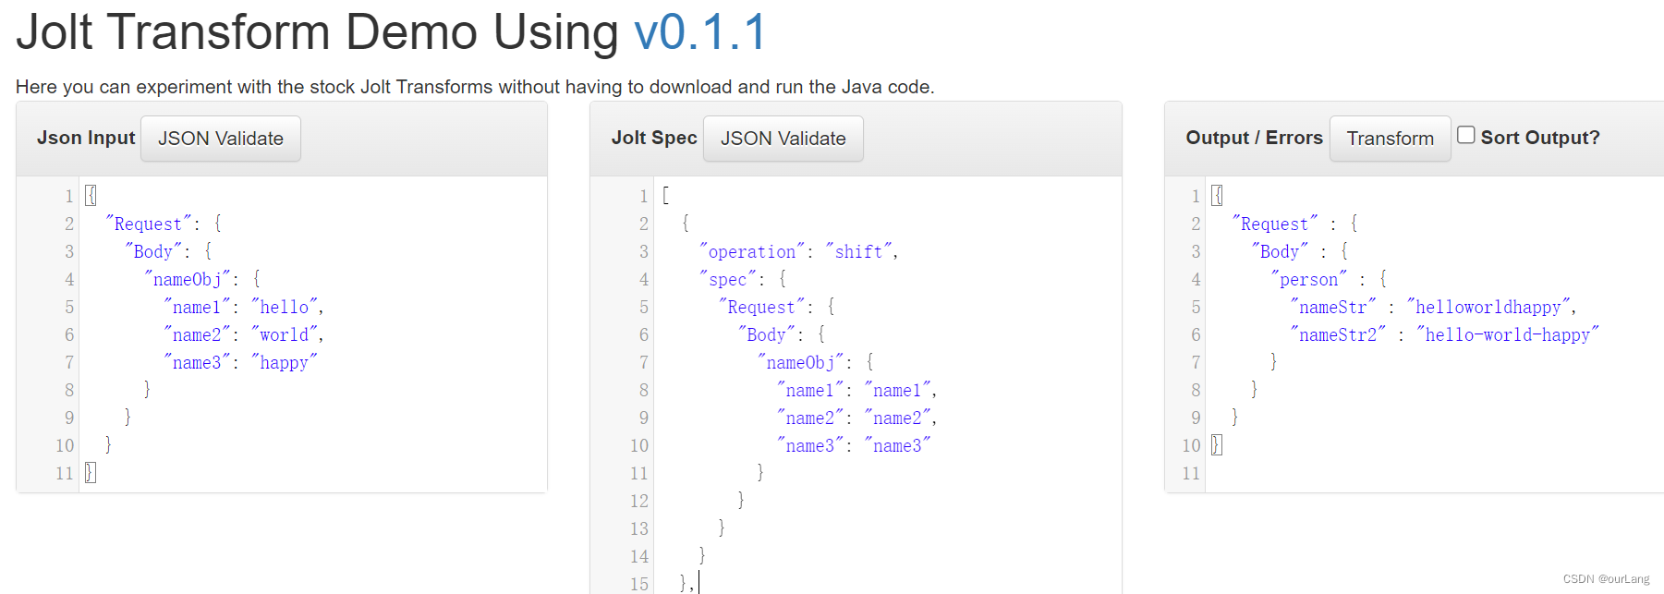1664x594 pixels.
Task: Click the "shift" value in Jolt Spec
Action: click(x=859, y=251)
